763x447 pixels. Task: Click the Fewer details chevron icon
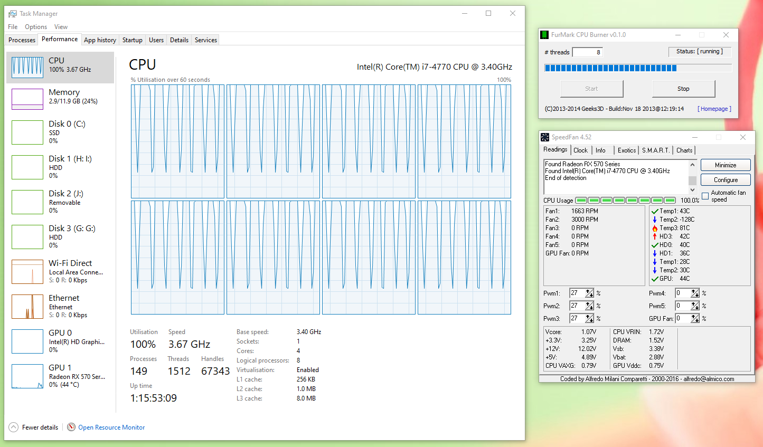tap(14, 427)
